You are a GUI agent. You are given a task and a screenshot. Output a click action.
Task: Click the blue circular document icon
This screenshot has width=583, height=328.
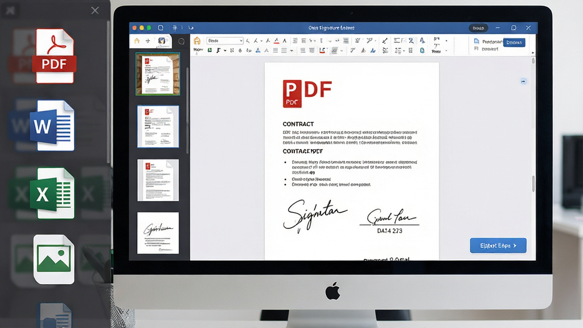(x=422, y=50)
